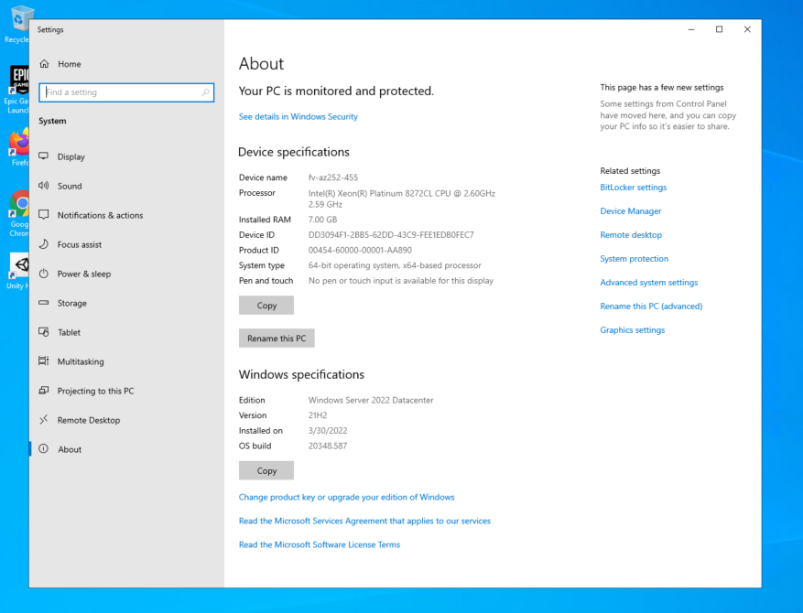This screenshot has height=613, width=803.
Task: Click the Installed RAM 7.00 GB value
Action: point(322,220)
